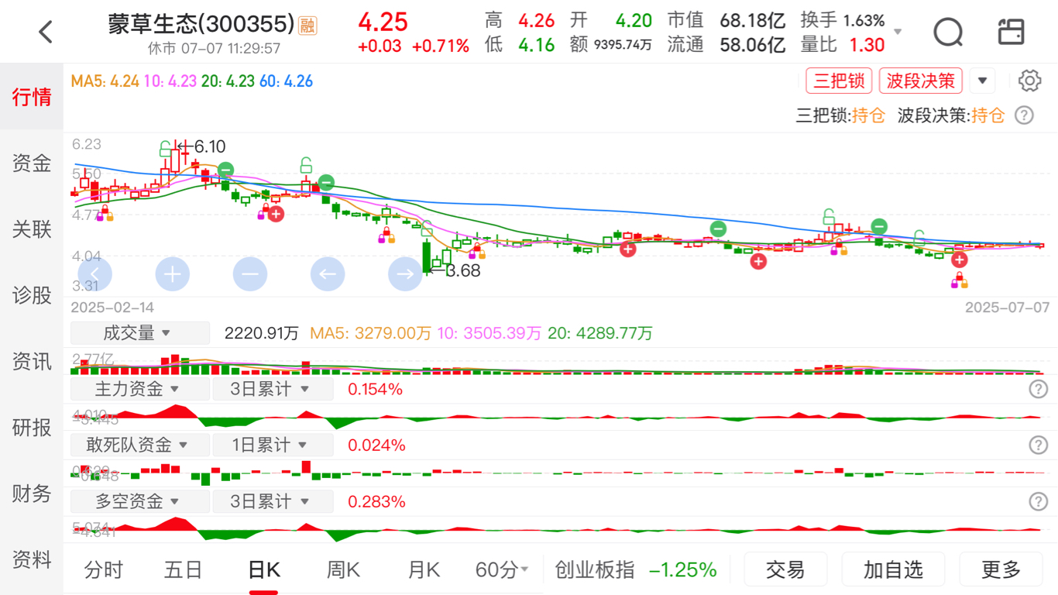This screenshot has width=1058, height=595.
Task: Tap the green unlock icon near 6.10 peak
Action: (165, 149)
